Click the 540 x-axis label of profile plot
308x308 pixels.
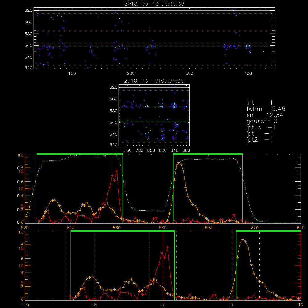click(71, 228)
